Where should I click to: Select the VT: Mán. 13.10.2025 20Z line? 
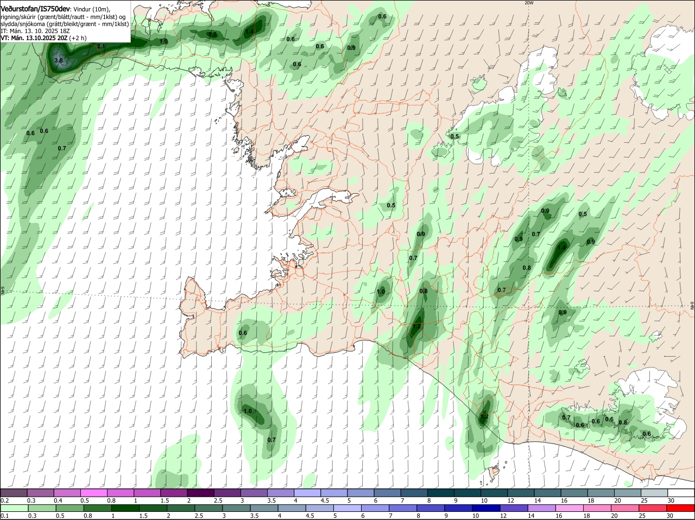34,38
